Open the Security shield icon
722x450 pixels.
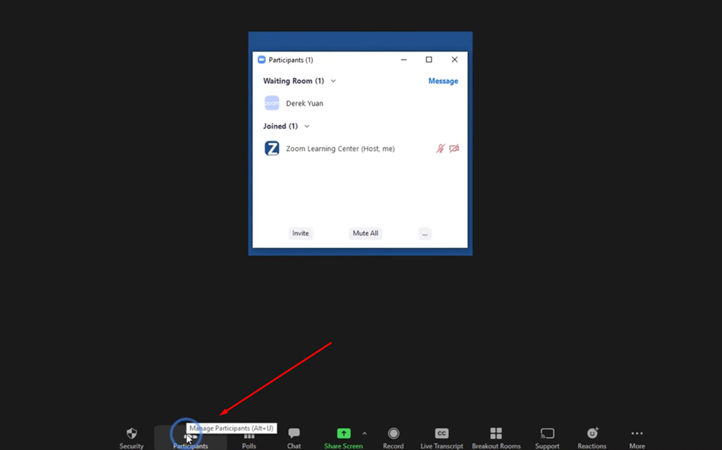[x=132, y=434]
